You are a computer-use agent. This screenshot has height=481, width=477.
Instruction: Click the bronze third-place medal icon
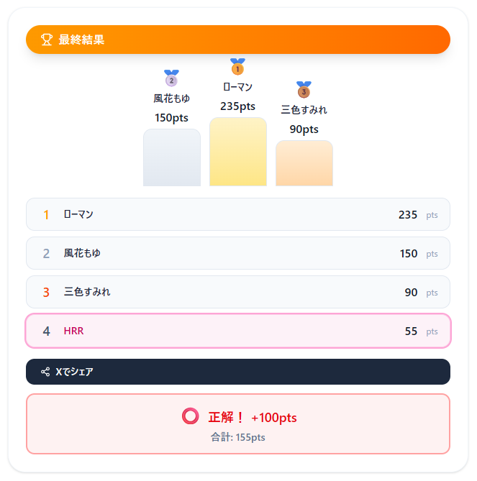click(x=304, y=89)
